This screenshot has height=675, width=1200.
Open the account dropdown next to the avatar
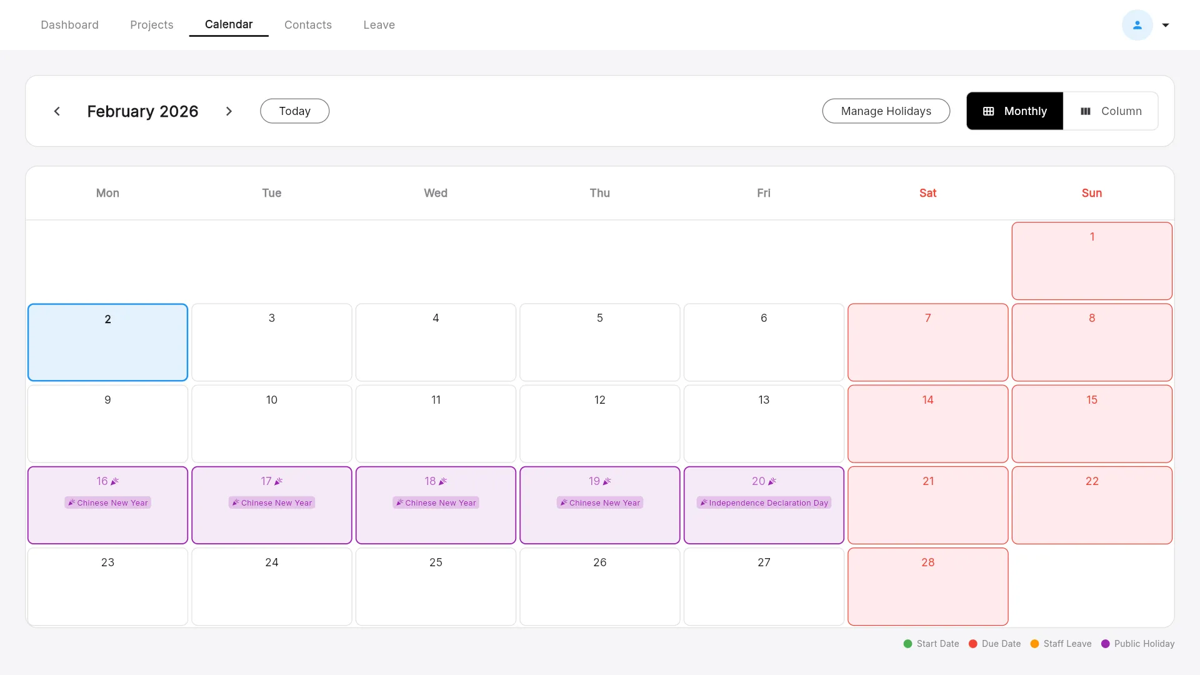coord(1165,25)
